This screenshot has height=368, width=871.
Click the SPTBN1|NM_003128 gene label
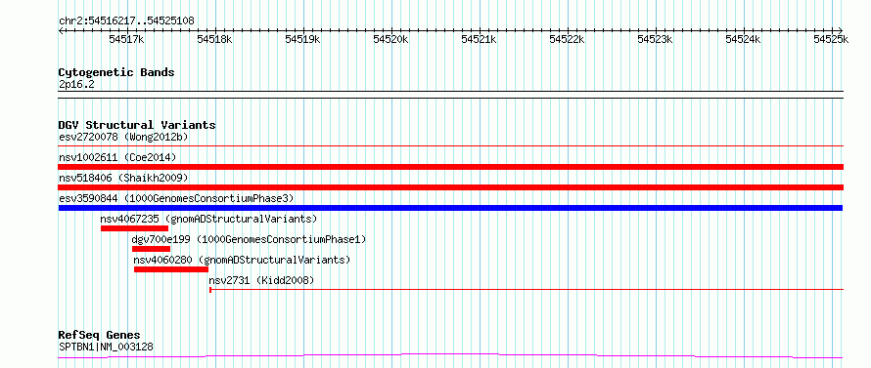click(x=106, y=348)
